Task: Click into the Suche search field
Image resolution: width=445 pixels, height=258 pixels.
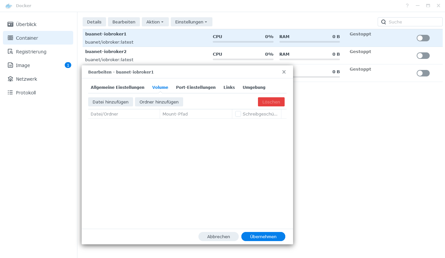Action: [413, 22]
